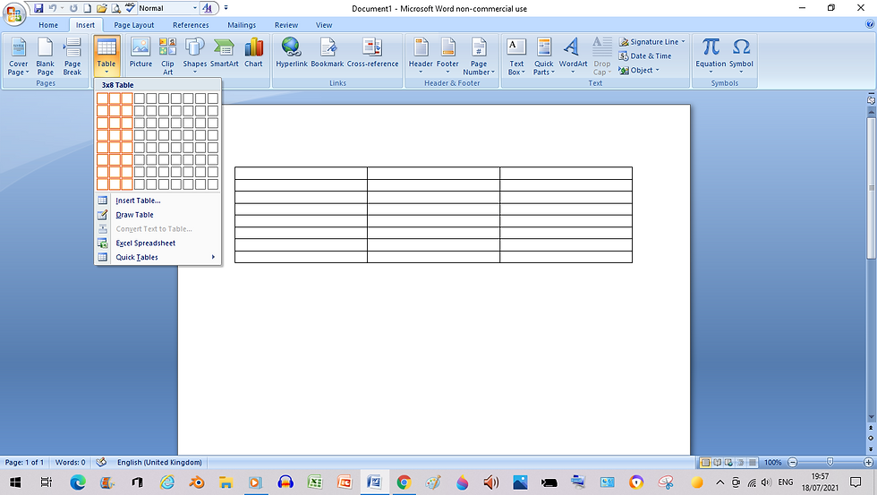Click scrollbar down arrow
The height and width of the screenshot is (495, 877).
pos(871,417)
